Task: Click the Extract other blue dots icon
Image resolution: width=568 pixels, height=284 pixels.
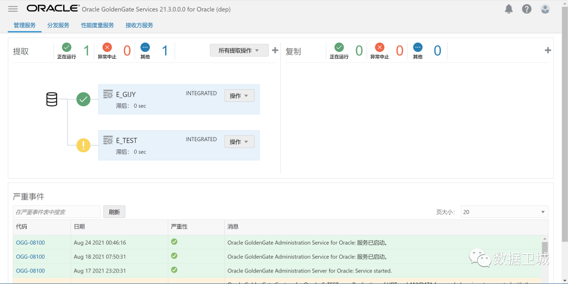Action: coord(145,47)
